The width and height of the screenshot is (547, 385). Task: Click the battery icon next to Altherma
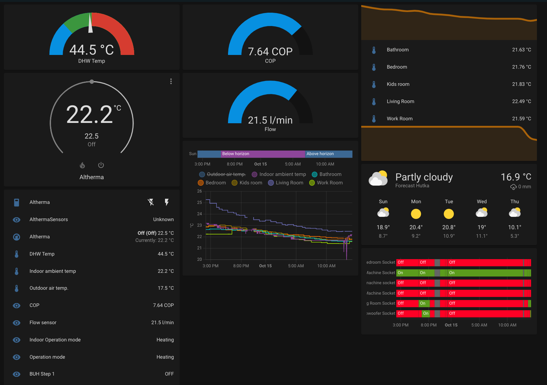click(x=16, y=202)
